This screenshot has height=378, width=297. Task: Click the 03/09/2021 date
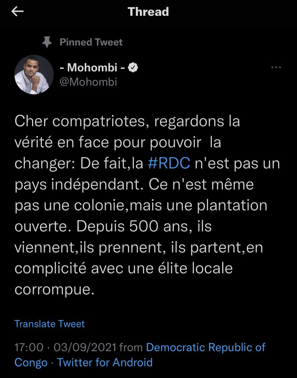[85, 347]
